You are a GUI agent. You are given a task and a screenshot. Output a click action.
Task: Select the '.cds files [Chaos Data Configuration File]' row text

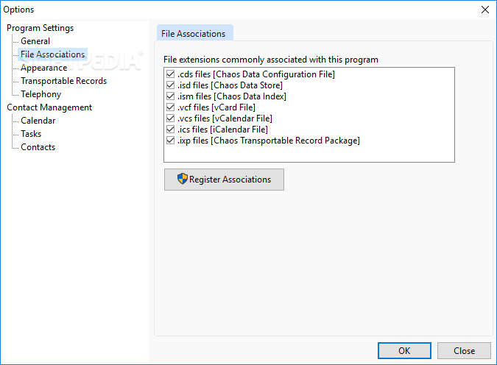pos(256,74)
